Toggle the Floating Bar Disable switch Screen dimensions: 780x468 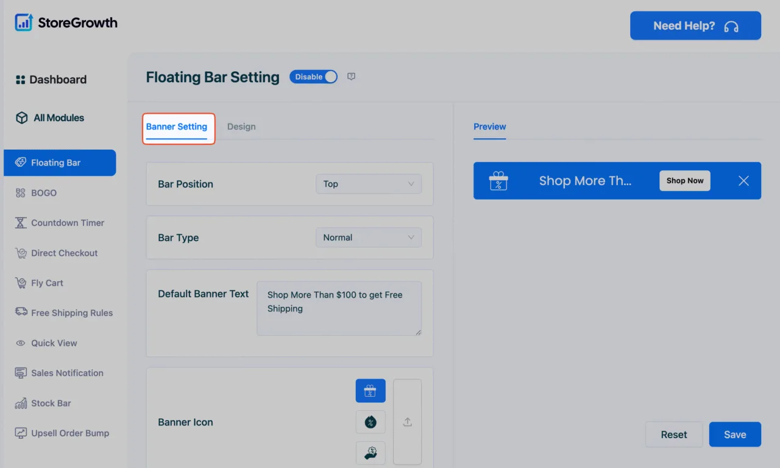(x=313, y=77)
